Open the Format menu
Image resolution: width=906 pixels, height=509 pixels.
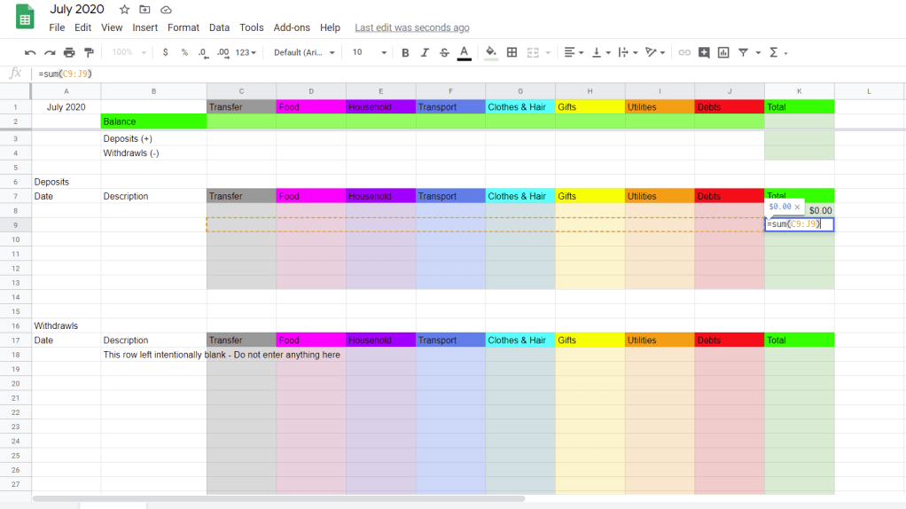point(184,27)
